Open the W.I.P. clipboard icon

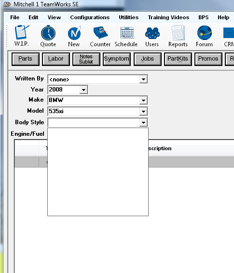22,32
